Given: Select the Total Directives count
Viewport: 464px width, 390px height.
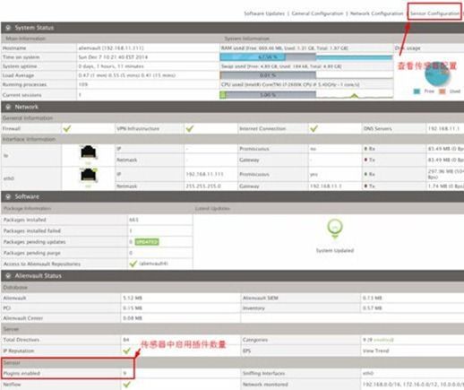Looking at the screenshot, I should coord(126,340).
